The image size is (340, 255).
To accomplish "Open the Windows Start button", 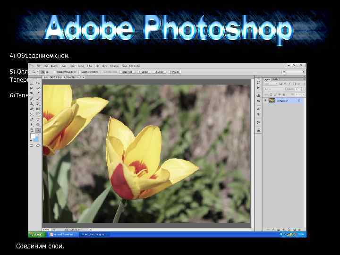I will pos(37,234).
